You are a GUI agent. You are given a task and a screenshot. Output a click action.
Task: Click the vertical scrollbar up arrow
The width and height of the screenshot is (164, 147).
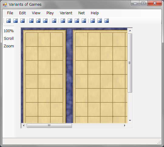(x=130, y=31)
